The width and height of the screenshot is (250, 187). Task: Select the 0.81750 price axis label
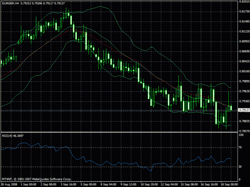click(x=244, y=12)
